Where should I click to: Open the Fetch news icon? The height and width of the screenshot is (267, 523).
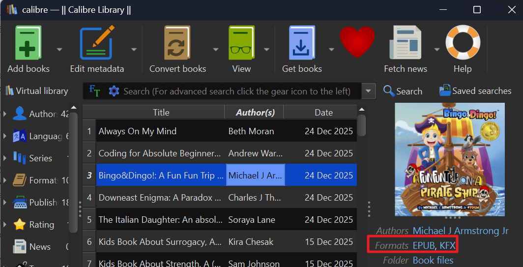(x=405, y=43)
